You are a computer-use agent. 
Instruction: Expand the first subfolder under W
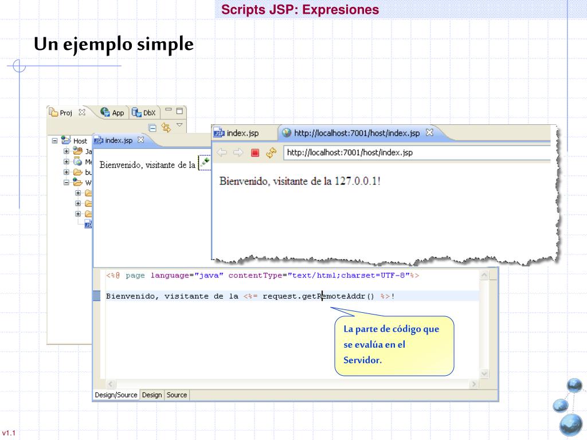(x=78, y=193)
